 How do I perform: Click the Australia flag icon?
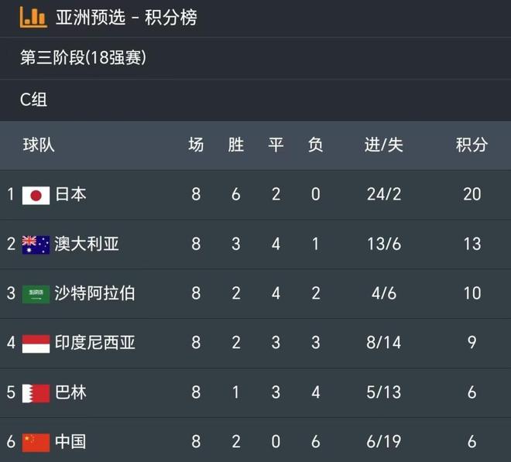pos(36,244)
